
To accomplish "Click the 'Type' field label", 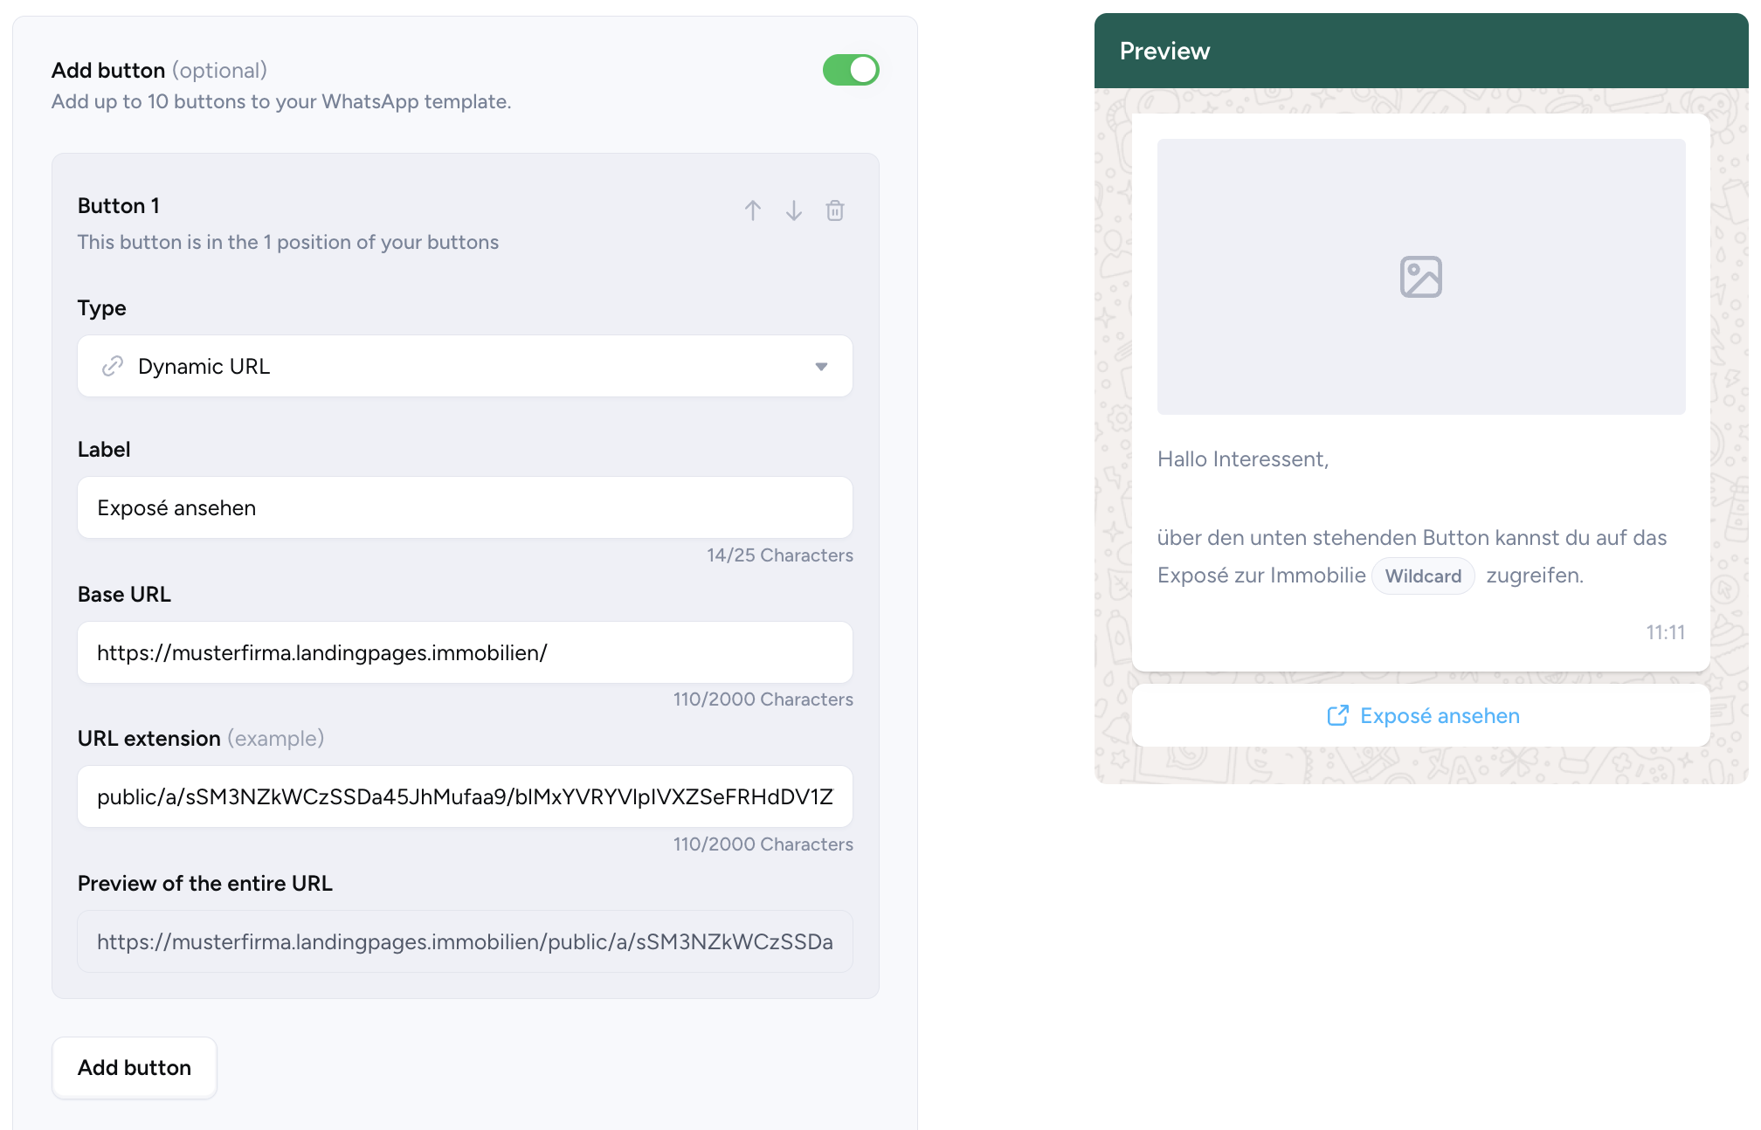I will [102, 308].
